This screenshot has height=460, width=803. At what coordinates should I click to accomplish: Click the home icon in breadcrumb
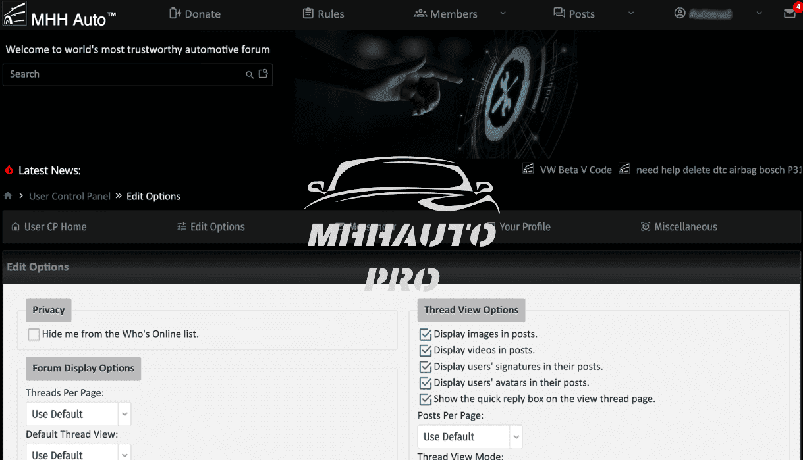[8, 196]
